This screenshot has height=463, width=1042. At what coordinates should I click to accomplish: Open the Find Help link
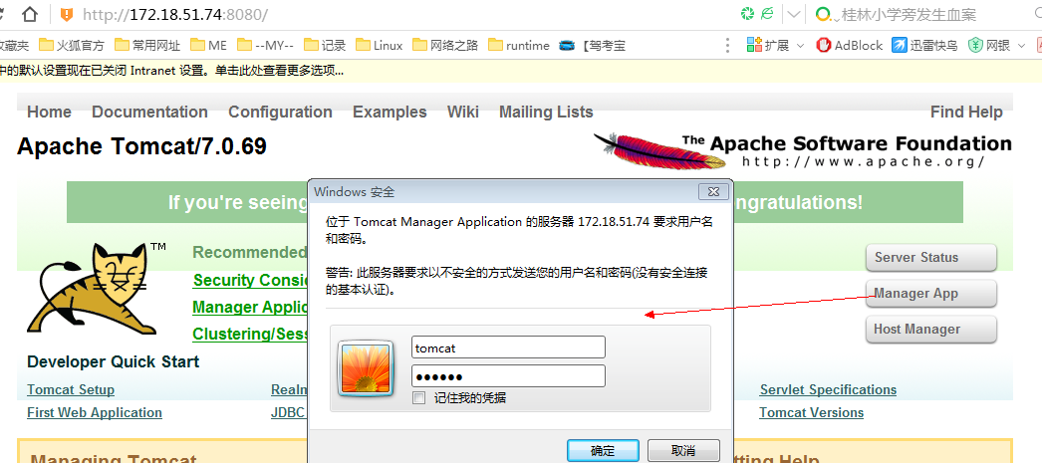966,112
